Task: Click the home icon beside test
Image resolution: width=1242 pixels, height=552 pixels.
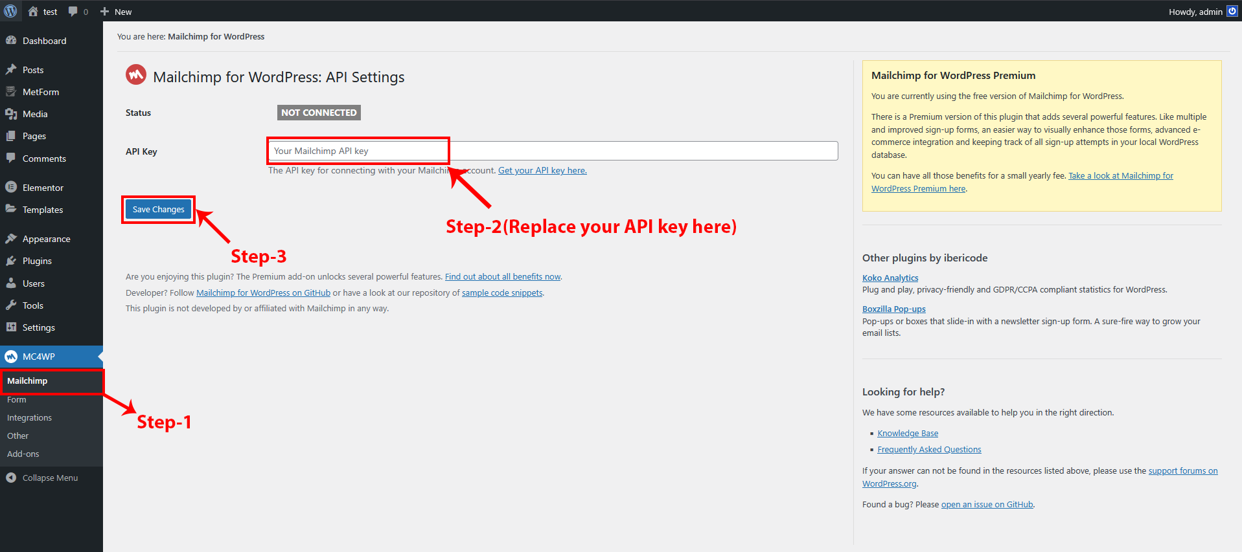Action: [33, 12]
